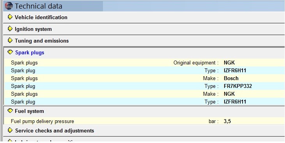Select the 3,5 bar pressure value
This screenshot has width=285, height=143.
tap(227, 122)
